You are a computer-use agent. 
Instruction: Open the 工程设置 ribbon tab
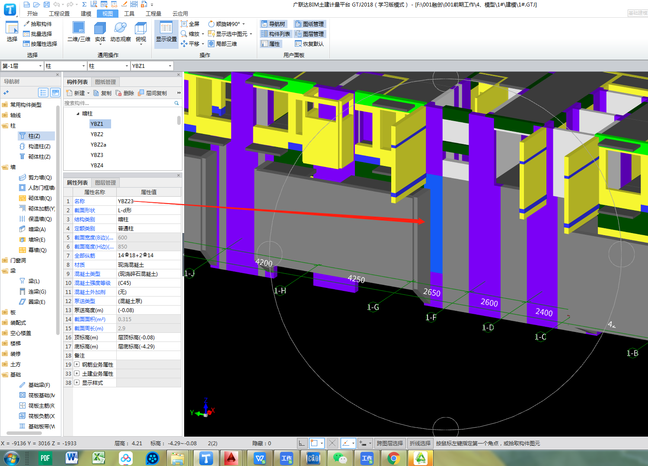click(x=59, y=13)
